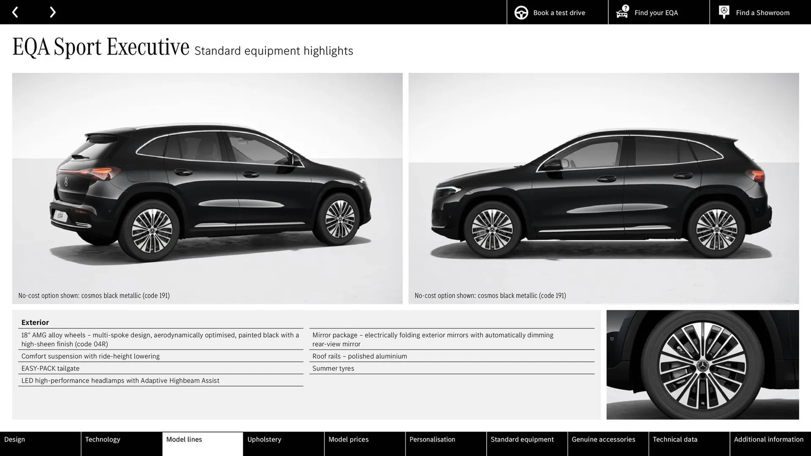Image resolution: width=811 pixels, height=456 pixels.
Task: Switch to the Personalisation tab
Action: tap(432, 439)
